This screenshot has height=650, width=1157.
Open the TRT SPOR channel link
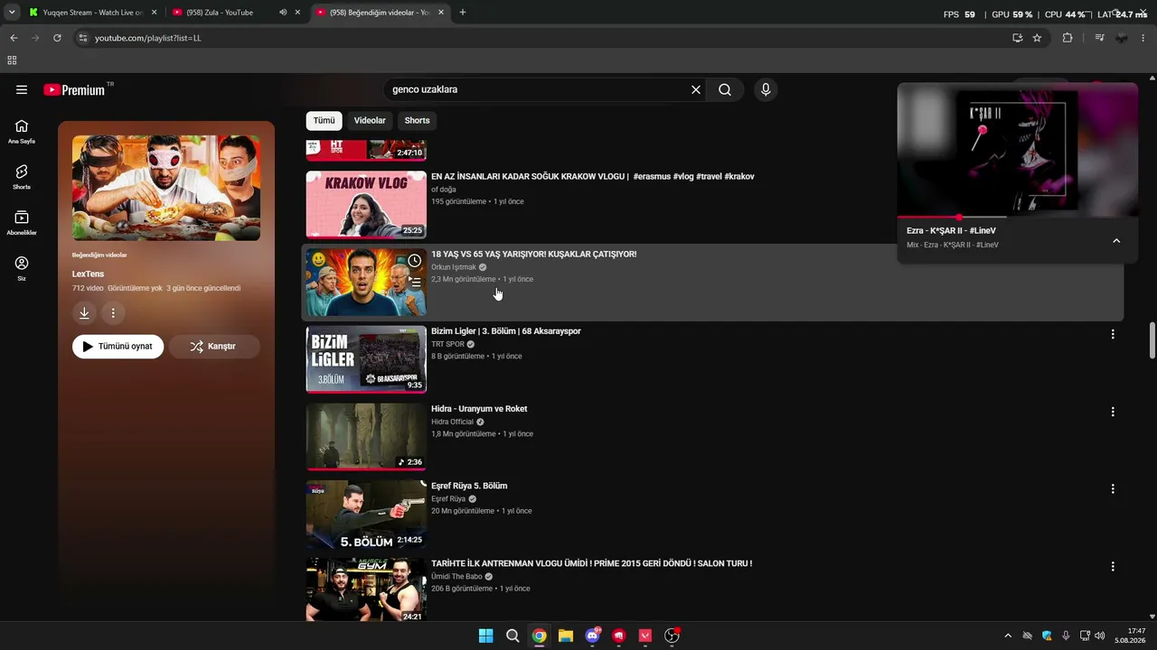click(447, 344)
